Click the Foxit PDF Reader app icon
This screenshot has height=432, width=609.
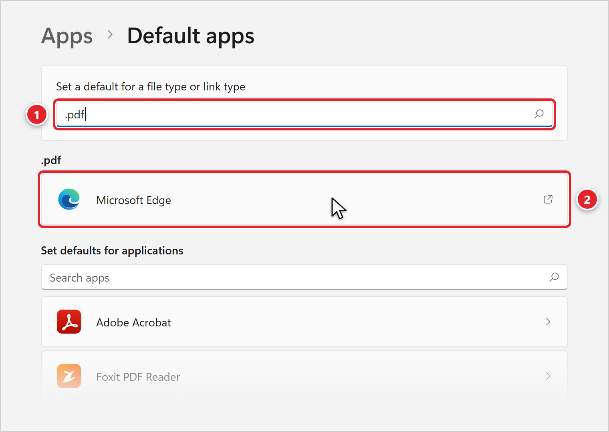[69, 376]
